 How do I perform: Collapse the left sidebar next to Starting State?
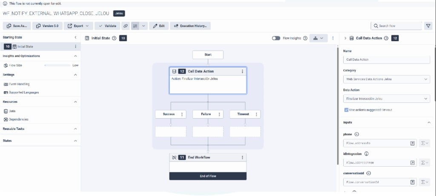75,37
